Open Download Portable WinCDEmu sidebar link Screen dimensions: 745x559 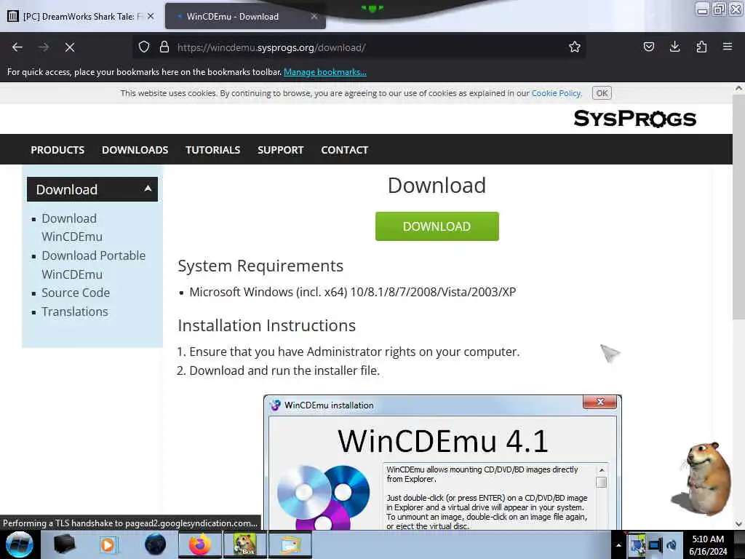tap(94, 265)
